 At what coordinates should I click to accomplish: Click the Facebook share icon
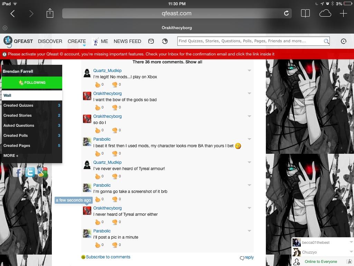18,172
